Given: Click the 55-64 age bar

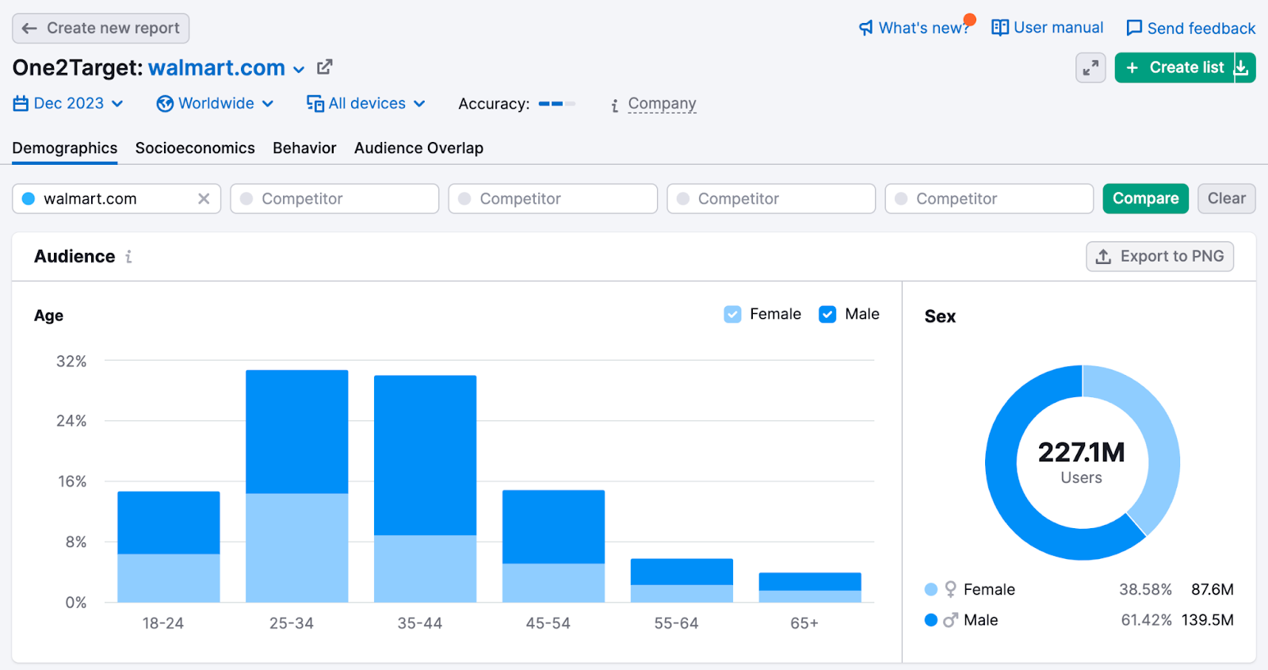Looking at the screenshot, I should pos(682,580).
